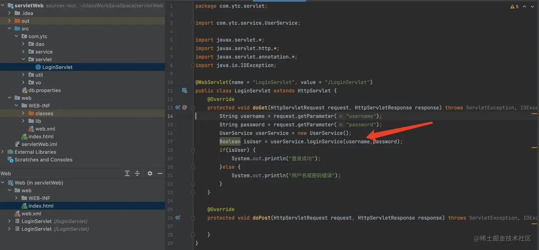Click the warning stripe mark beside line 17
Image resolution: width=539 pixels, height=250 pixels.
(x=534, y=147)
